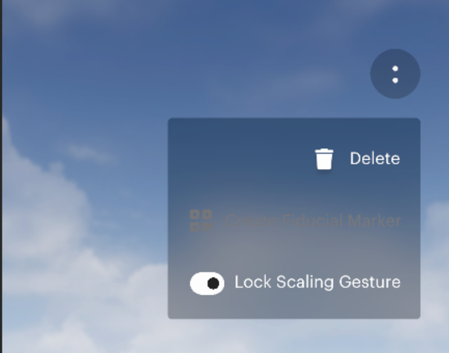Click the word Gesture in toggle label
The width and height of the screenshot is (449, 353).
369,282
